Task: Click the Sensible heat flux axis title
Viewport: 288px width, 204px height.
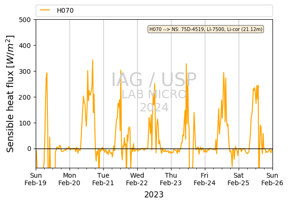Action: (10, 94)
